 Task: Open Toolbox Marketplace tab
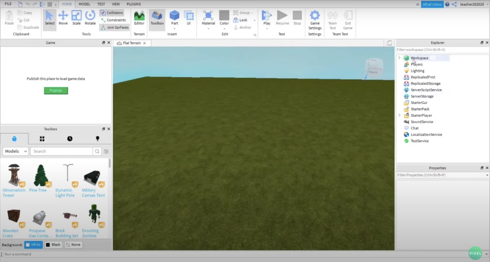point(14,138)
